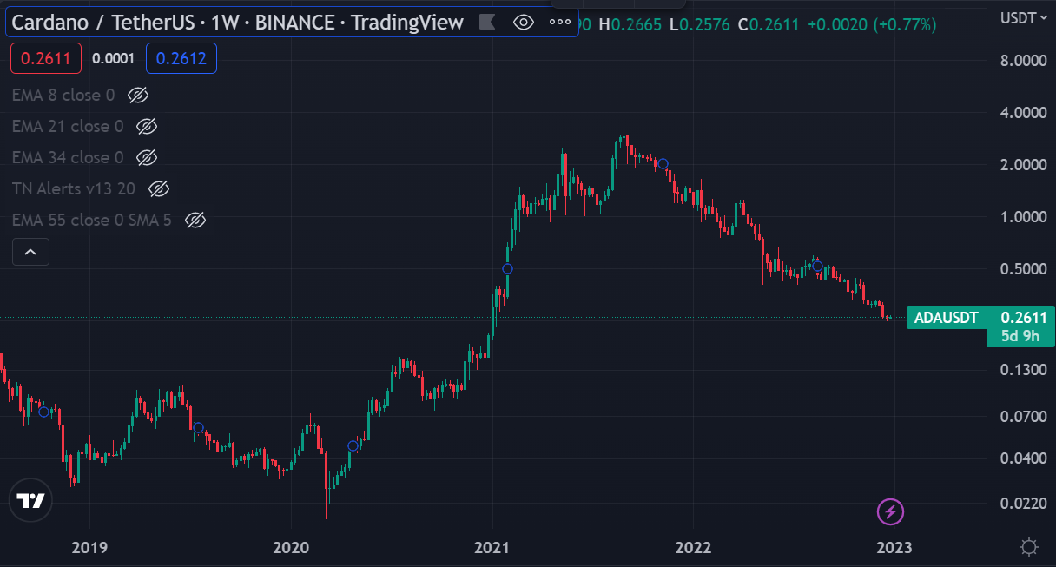This screenshot has width=1056, height=567.
Task: Select the Cardano / TetherUS symbol title
Action: (237, 23)
